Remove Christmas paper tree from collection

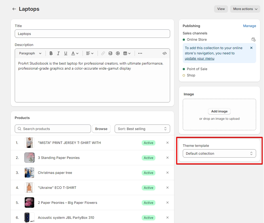[167, 173]
